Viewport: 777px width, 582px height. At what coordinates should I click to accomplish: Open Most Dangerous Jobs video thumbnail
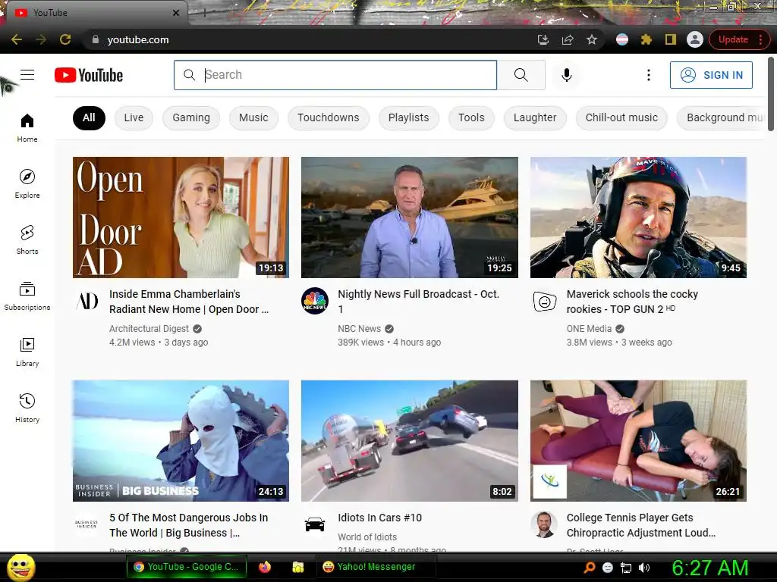[181, 440]
